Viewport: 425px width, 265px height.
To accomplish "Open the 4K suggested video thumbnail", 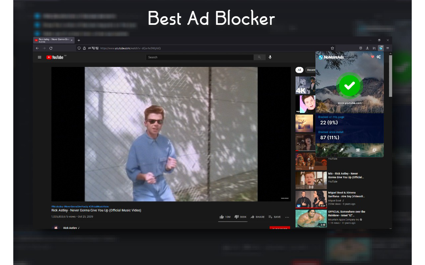I will (305, 85).
